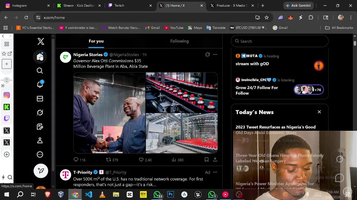Open the @T_Priority handle link
Image resolution: width=357 pixels, height=200 pixels.
point(116,172)
